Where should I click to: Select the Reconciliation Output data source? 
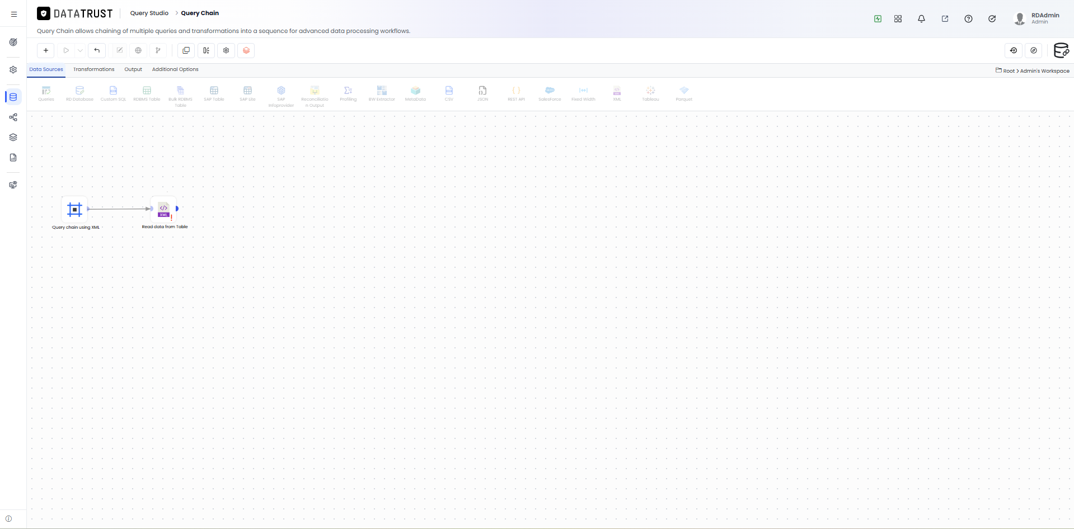point(315,96)
